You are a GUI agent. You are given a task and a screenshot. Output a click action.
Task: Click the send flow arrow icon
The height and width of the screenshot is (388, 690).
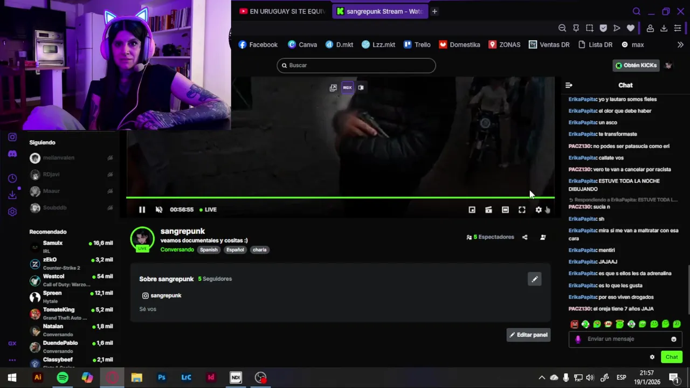click(x=617, y=28)
